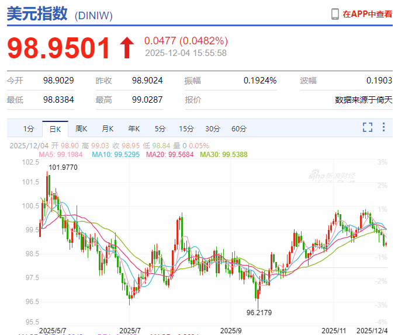The image size is (398, 335).
Task: Switch to the 60分 interval tab
Action: pos(238,128)
